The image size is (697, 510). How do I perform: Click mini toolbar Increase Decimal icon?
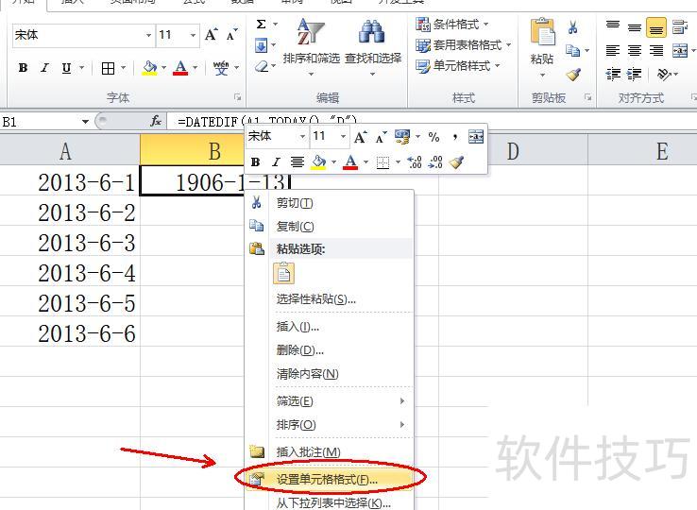[x=415, y=162]
